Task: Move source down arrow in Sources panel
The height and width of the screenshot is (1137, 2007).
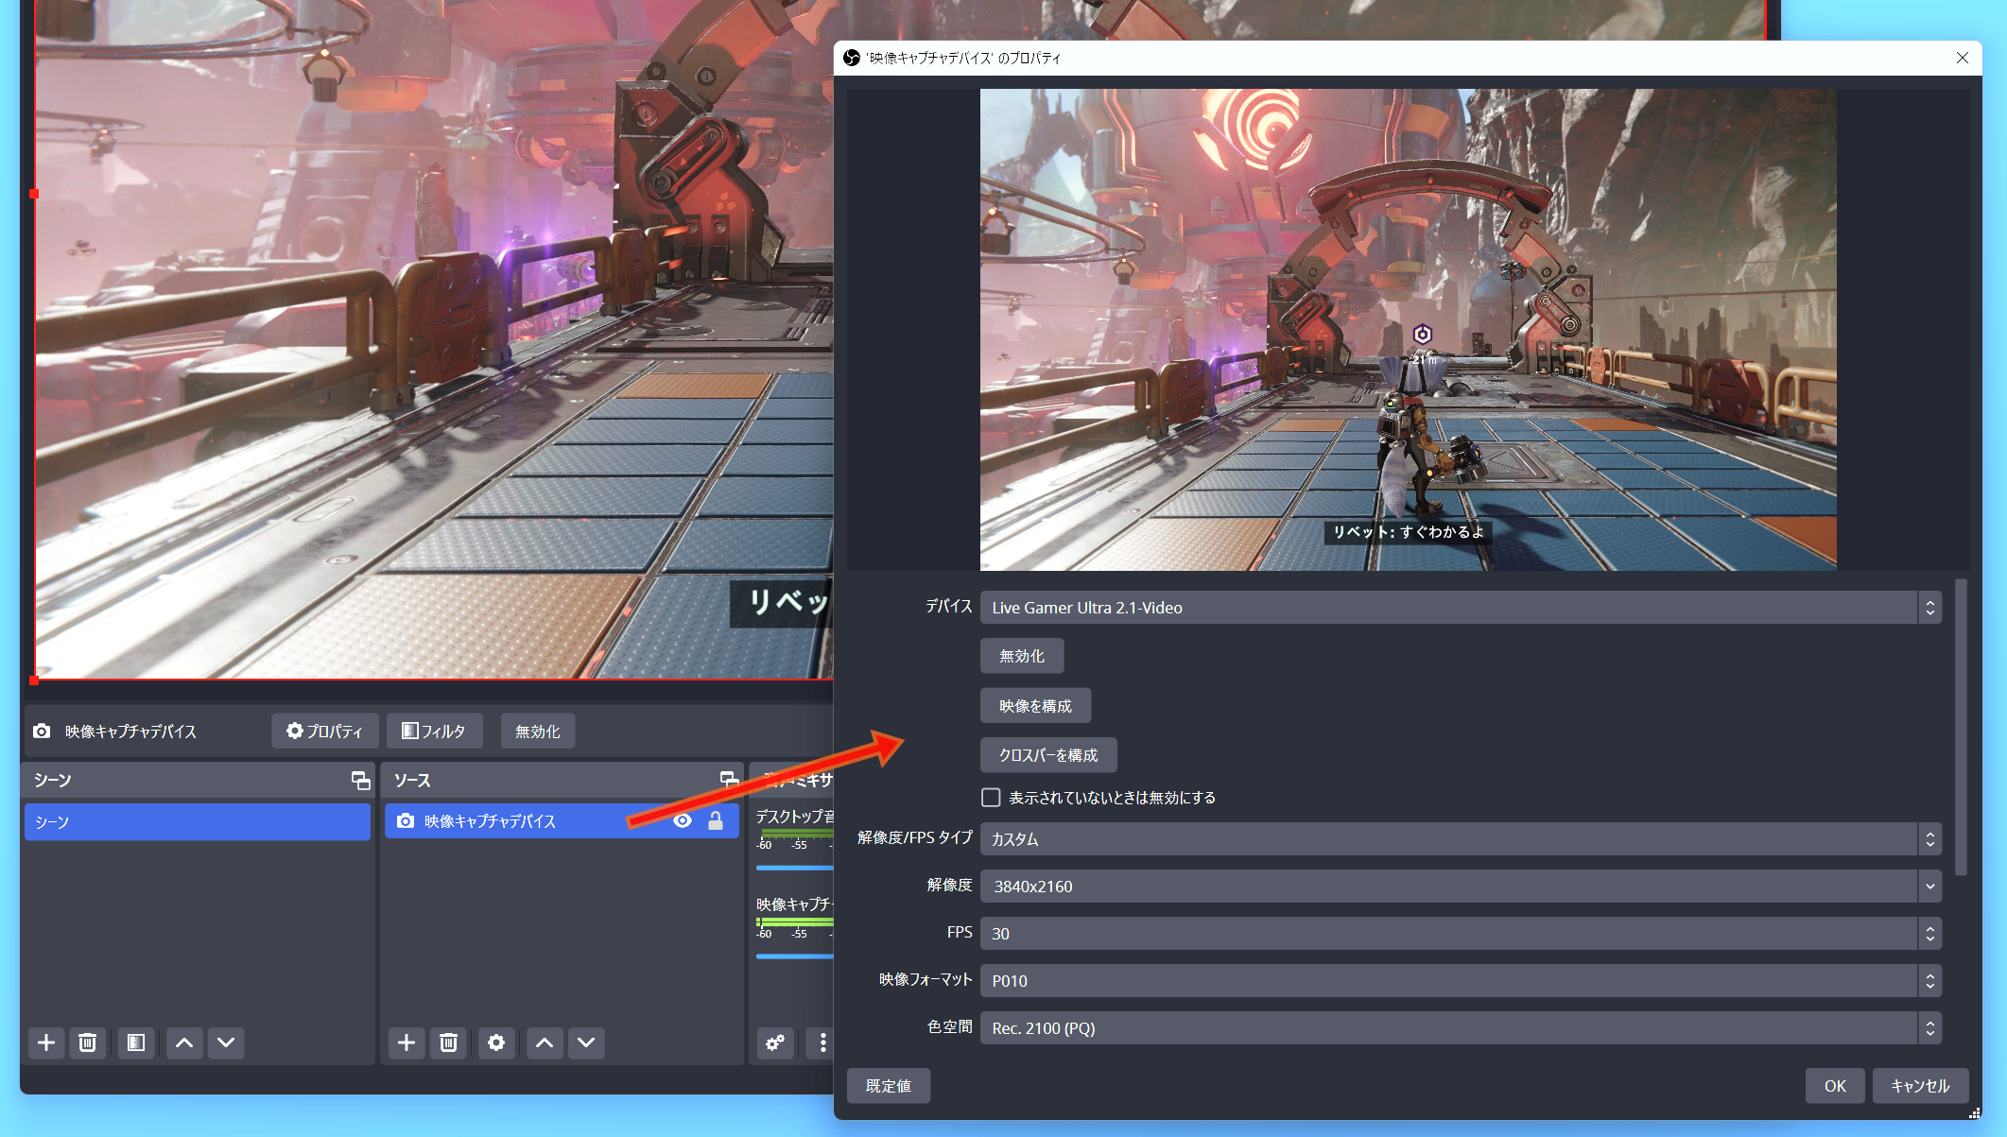Action: (x=586, y=1042)
